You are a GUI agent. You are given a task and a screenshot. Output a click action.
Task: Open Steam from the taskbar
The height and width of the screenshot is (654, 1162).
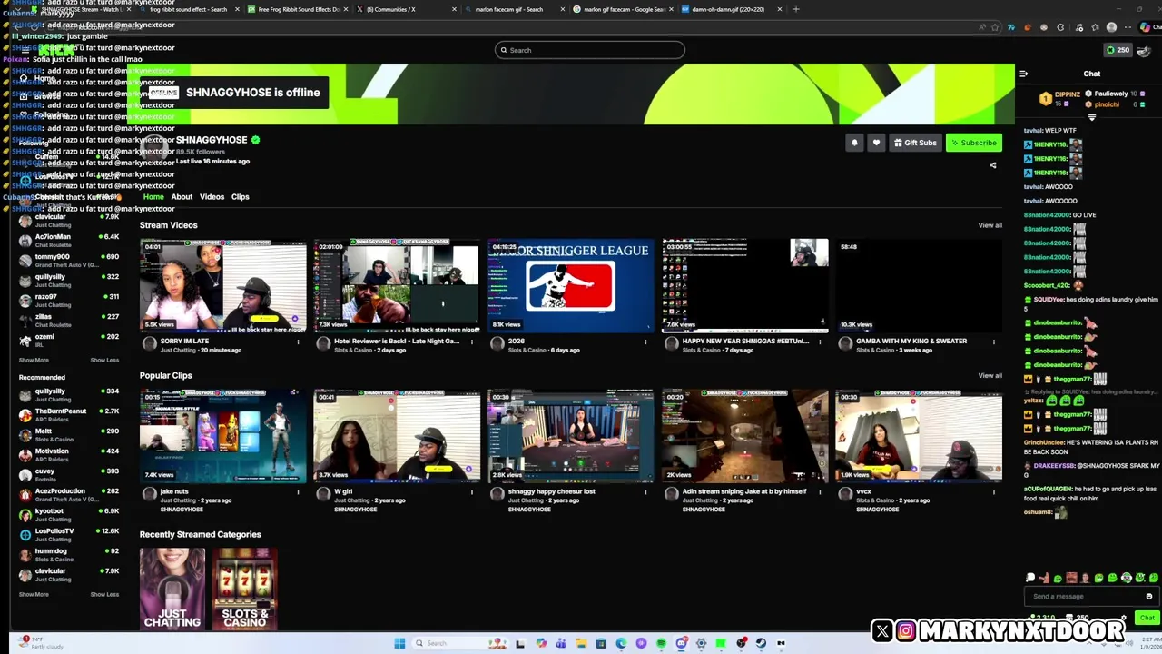(x=761, y=643)
